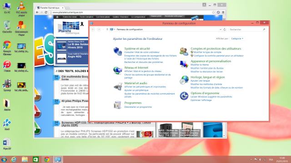Reload the page in Chrome
291x163 pixels.
(x=46, y=12)
